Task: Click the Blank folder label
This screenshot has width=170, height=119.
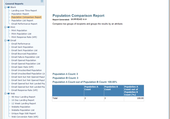Action: pos(13,7)
